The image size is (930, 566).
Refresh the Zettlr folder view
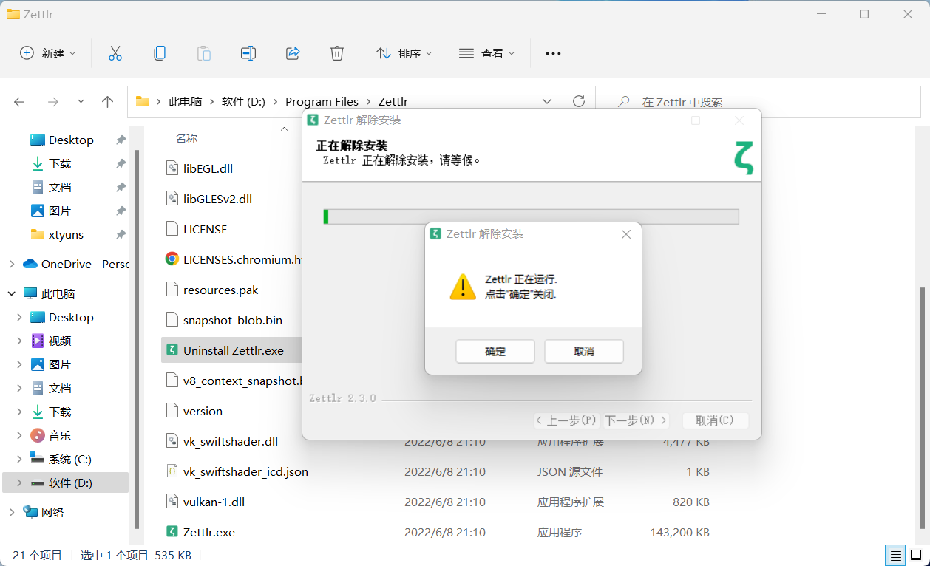578,101
